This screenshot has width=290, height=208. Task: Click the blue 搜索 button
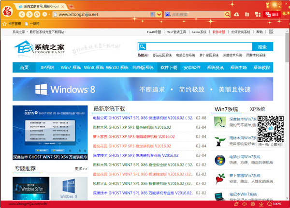262,47
